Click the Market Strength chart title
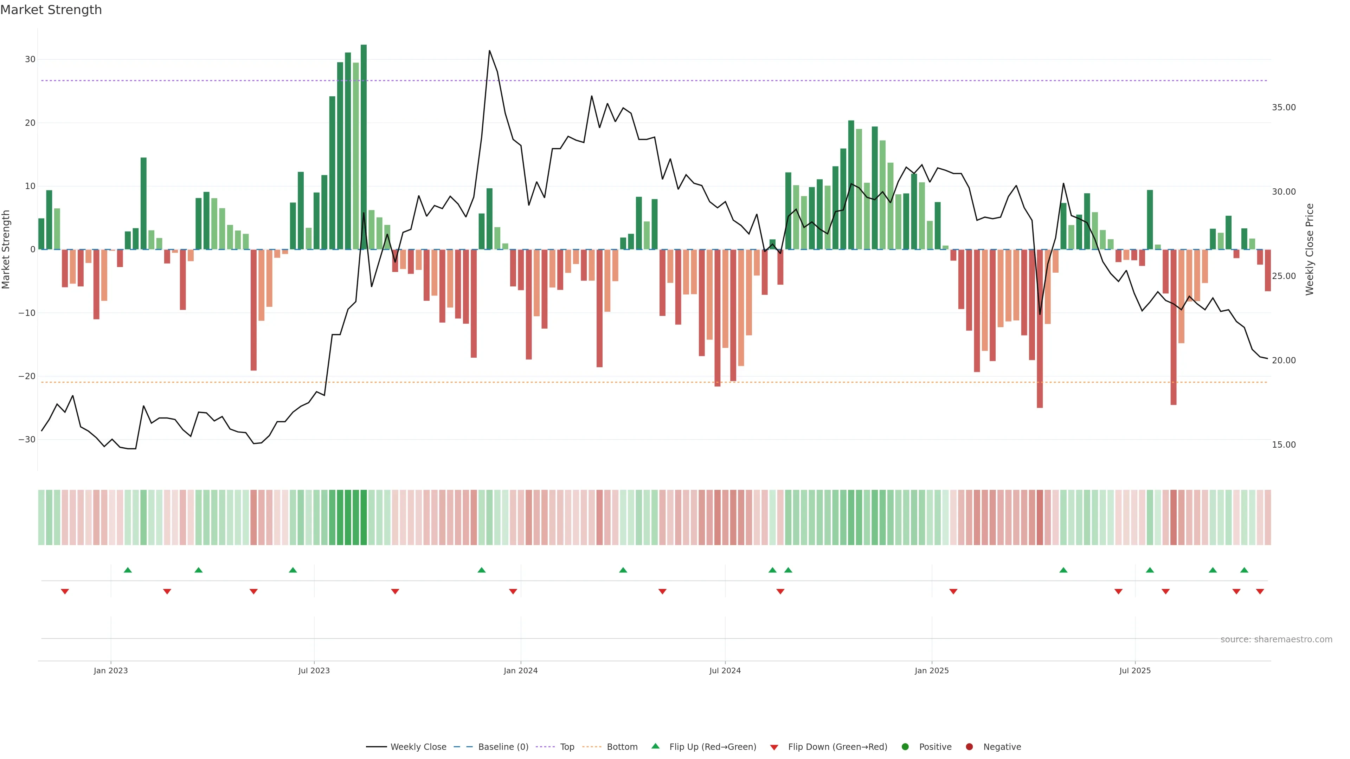The width and height of the screenshot is (1350, 759). tap(51, 10)
